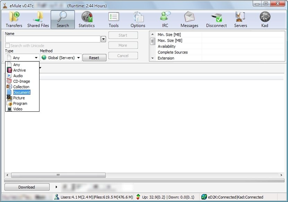This screenshot has height=202, width=288.
Task: Click the search progress bar
Action: pyautogui.click(x=144, y=180)
